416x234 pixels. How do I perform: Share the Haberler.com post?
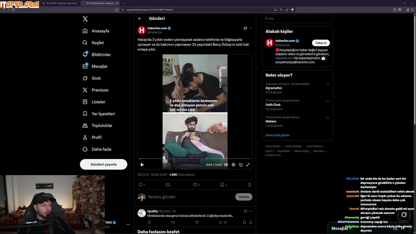point(250,185)
